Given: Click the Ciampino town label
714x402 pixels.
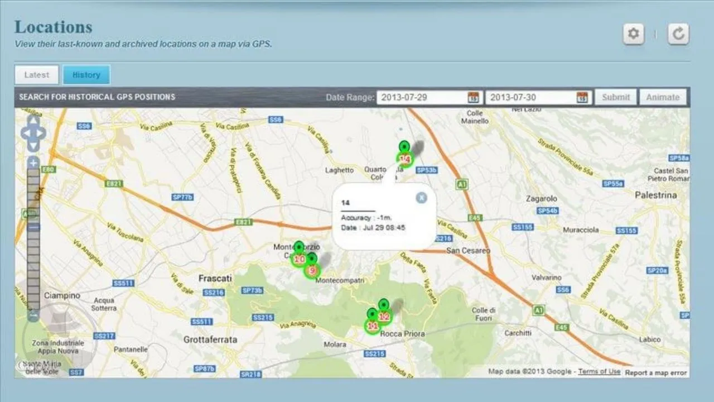Looking at the screenshot, I should (x=62, y=295).
